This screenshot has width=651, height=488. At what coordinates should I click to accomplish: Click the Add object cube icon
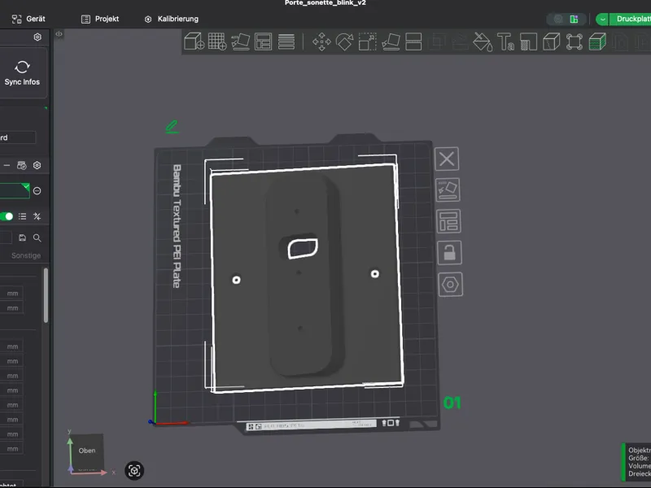pyautogui.click(x=194, y=41)
